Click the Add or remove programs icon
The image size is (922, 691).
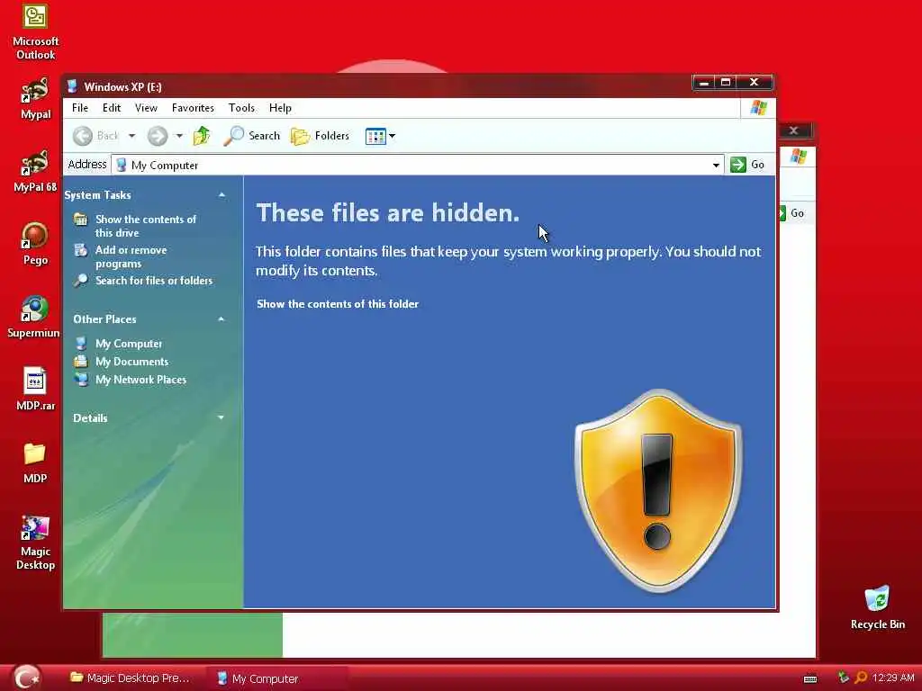coord(80,250)
